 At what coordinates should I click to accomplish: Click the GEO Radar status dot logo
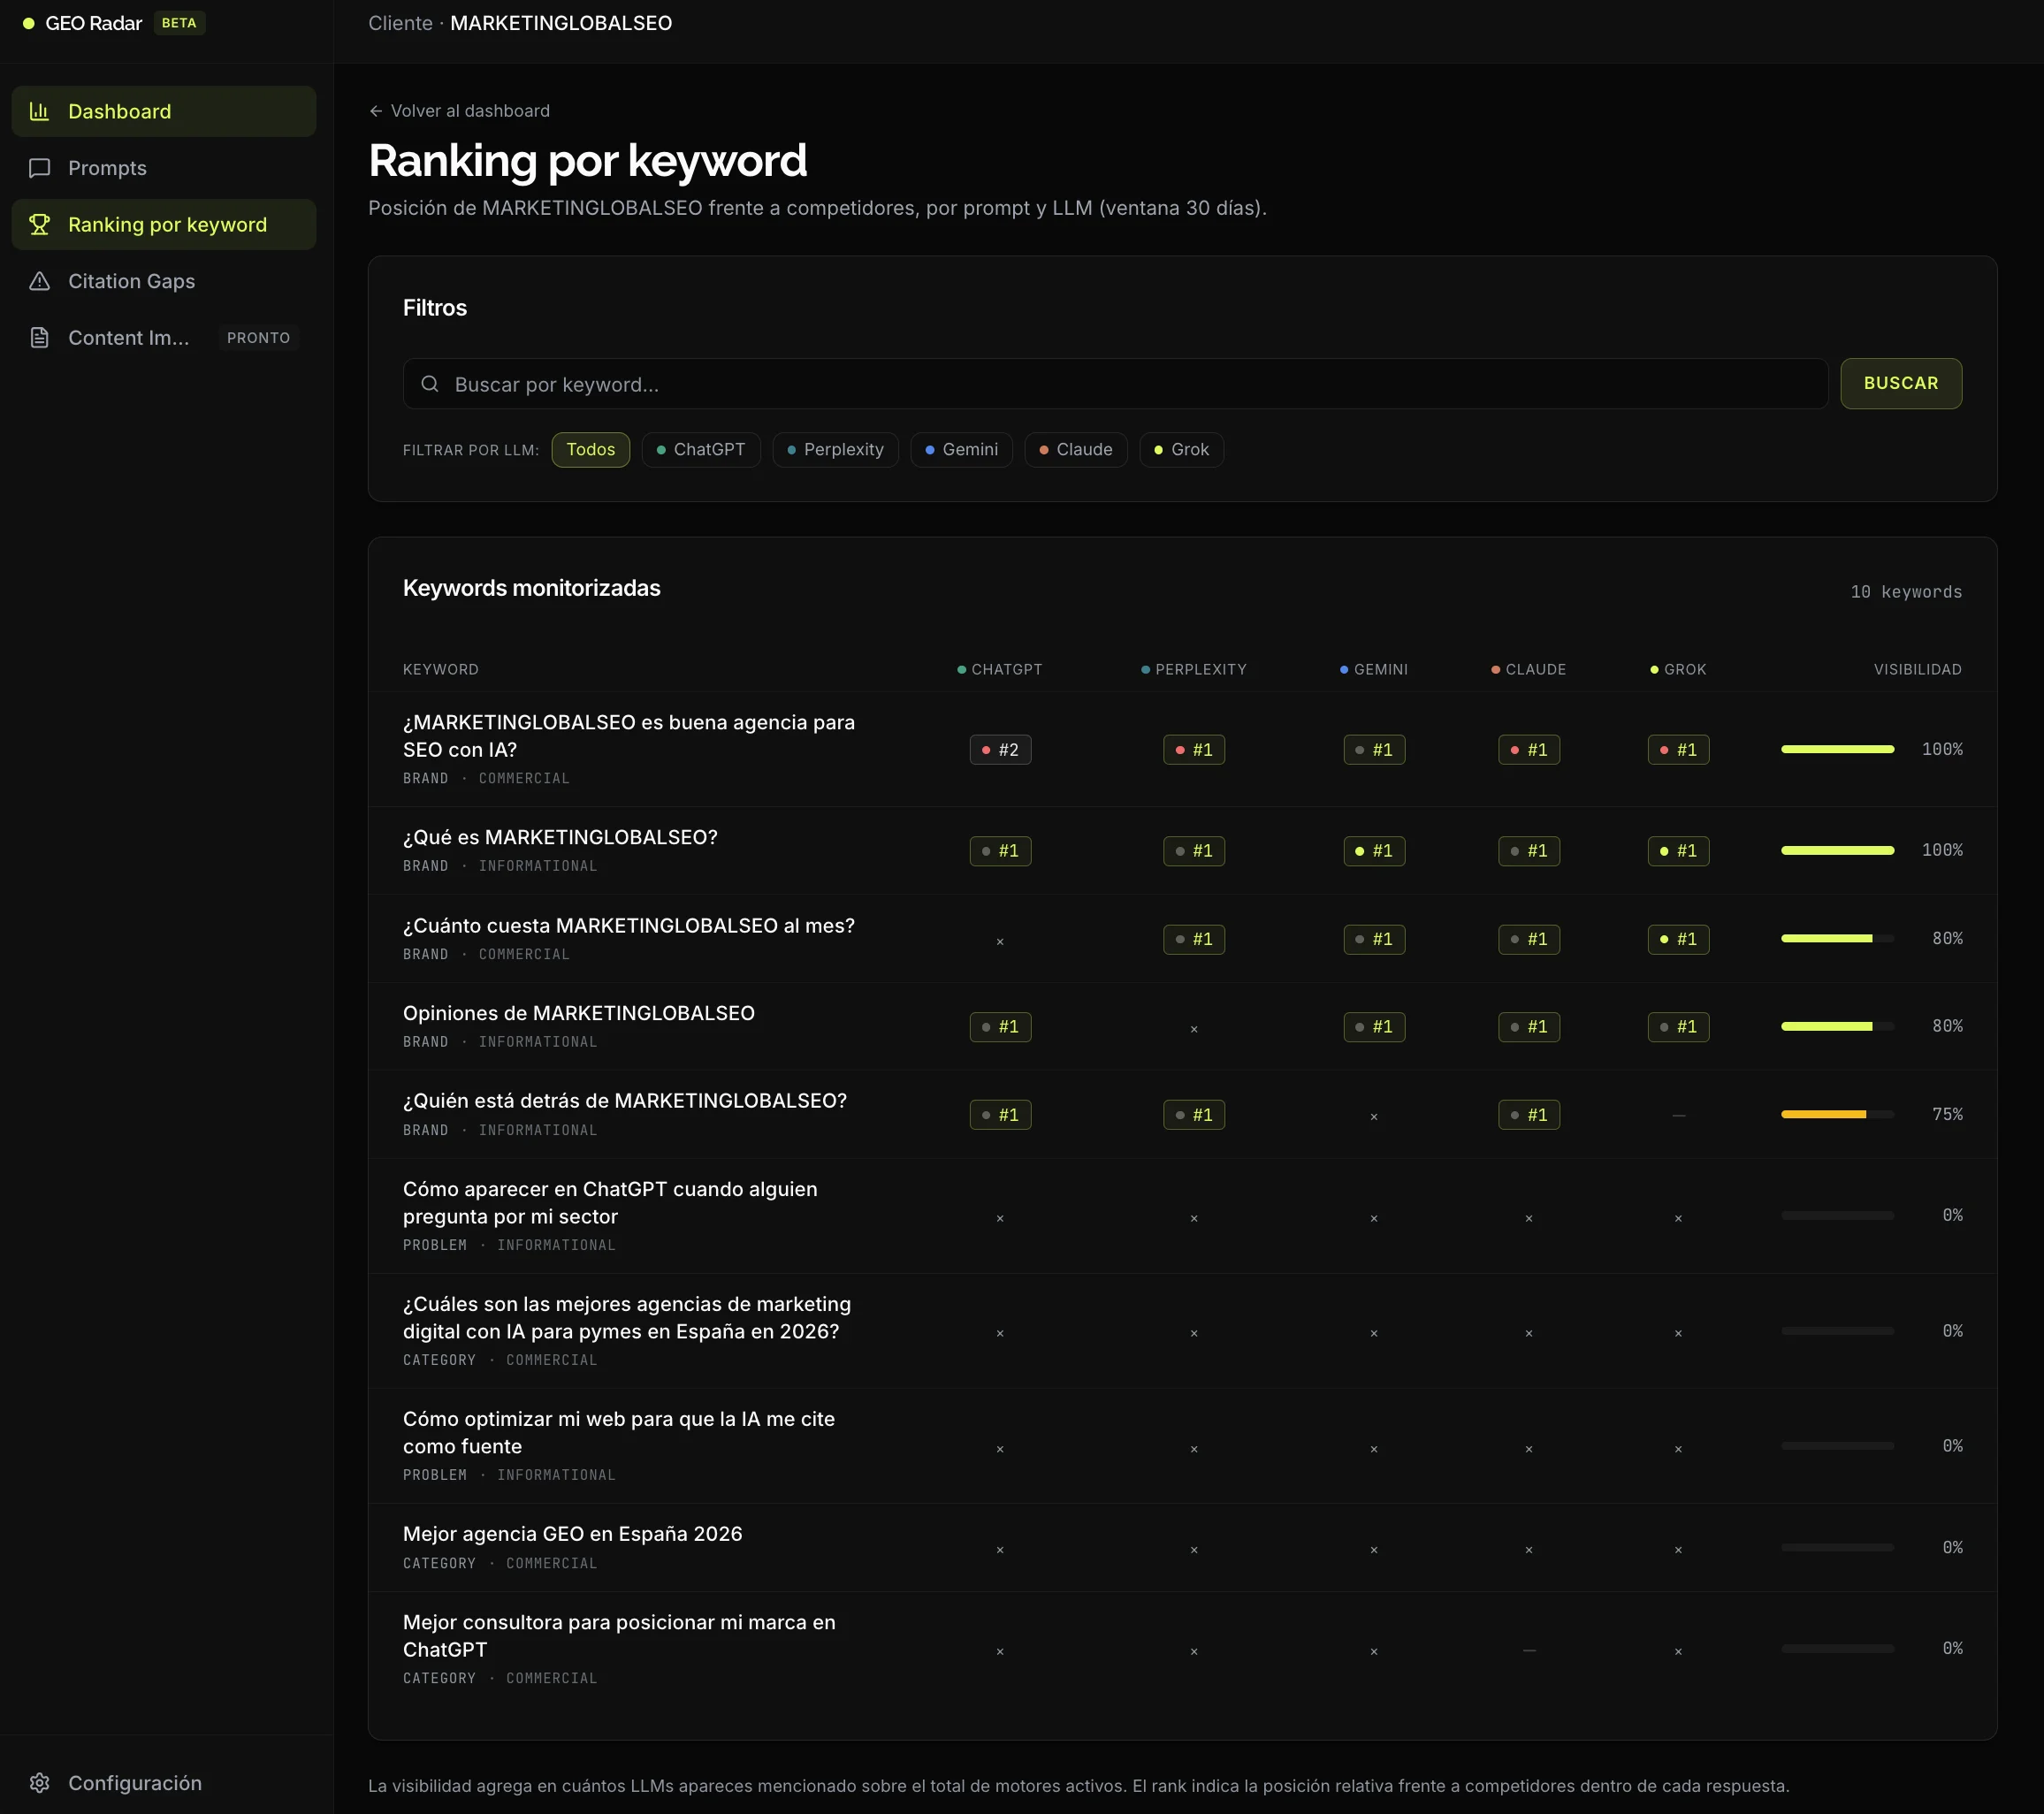(27, 22)
